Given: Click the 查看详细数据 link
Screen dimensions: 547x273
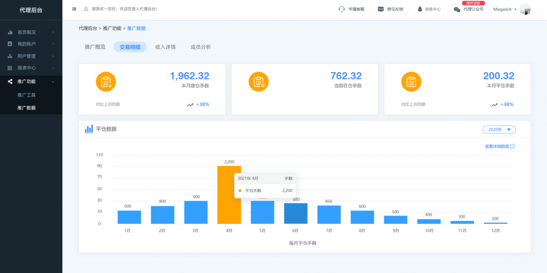Looking at the screenshot, I should (x=500, y=147).
